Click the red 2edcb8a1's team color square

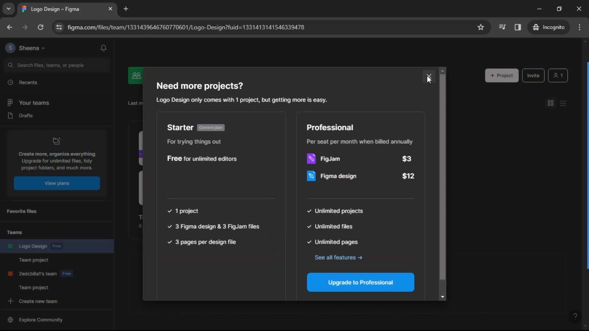(10, 274)
